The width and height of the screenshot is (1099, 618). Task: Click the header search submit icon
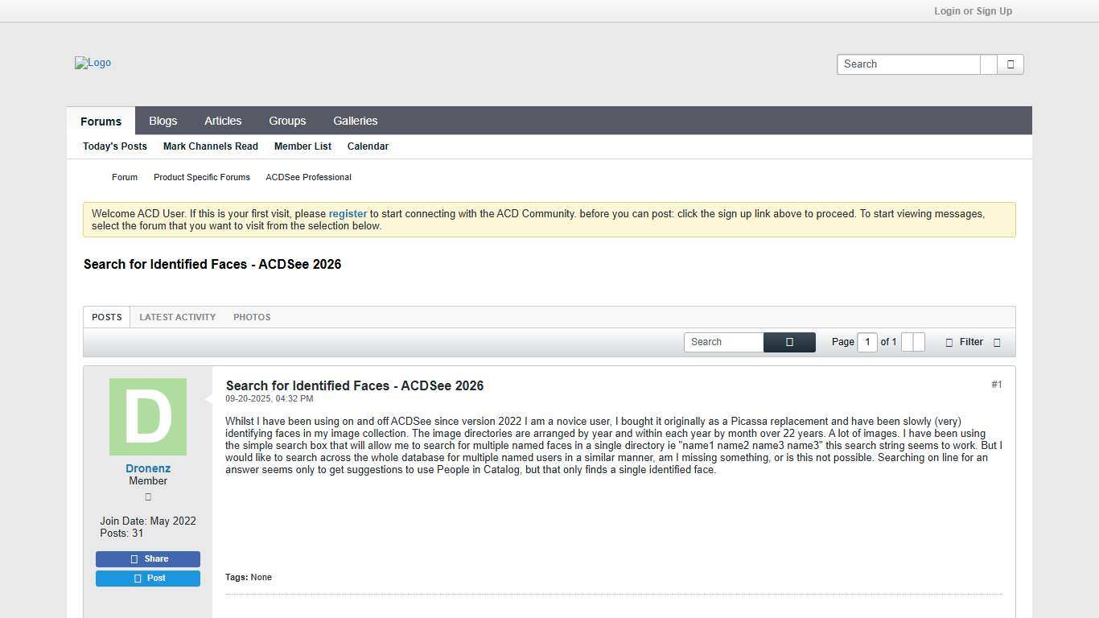1011,64
